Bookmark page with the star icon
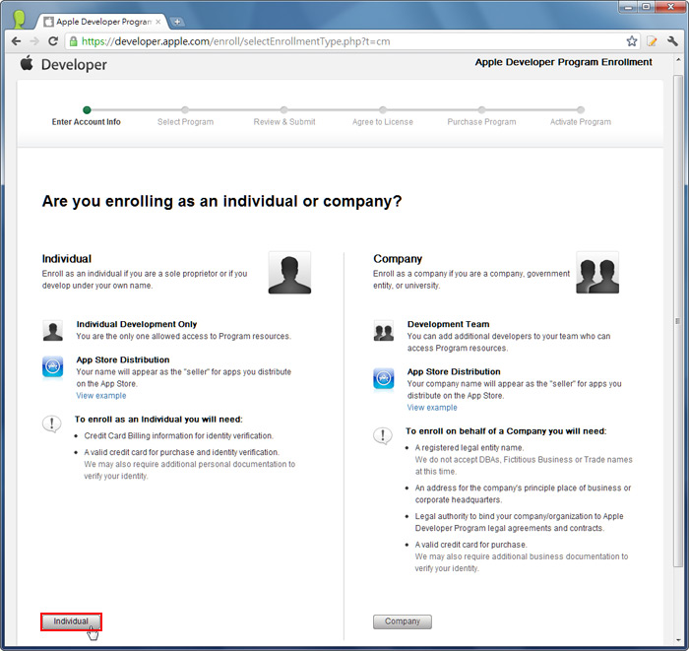This screenshot has height=651, width=689. coord(632,41)
